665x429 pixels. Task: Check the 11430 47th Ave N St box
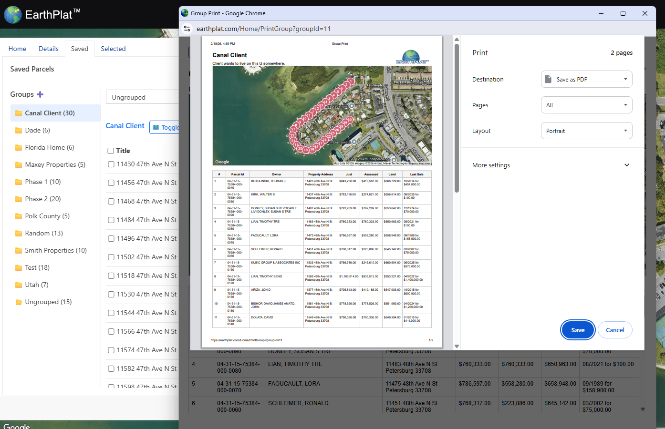(x=111, y=164)
